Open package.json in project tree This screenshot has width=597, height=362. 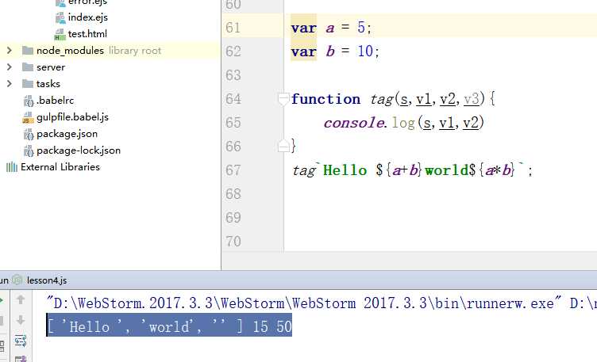[67, 134]
